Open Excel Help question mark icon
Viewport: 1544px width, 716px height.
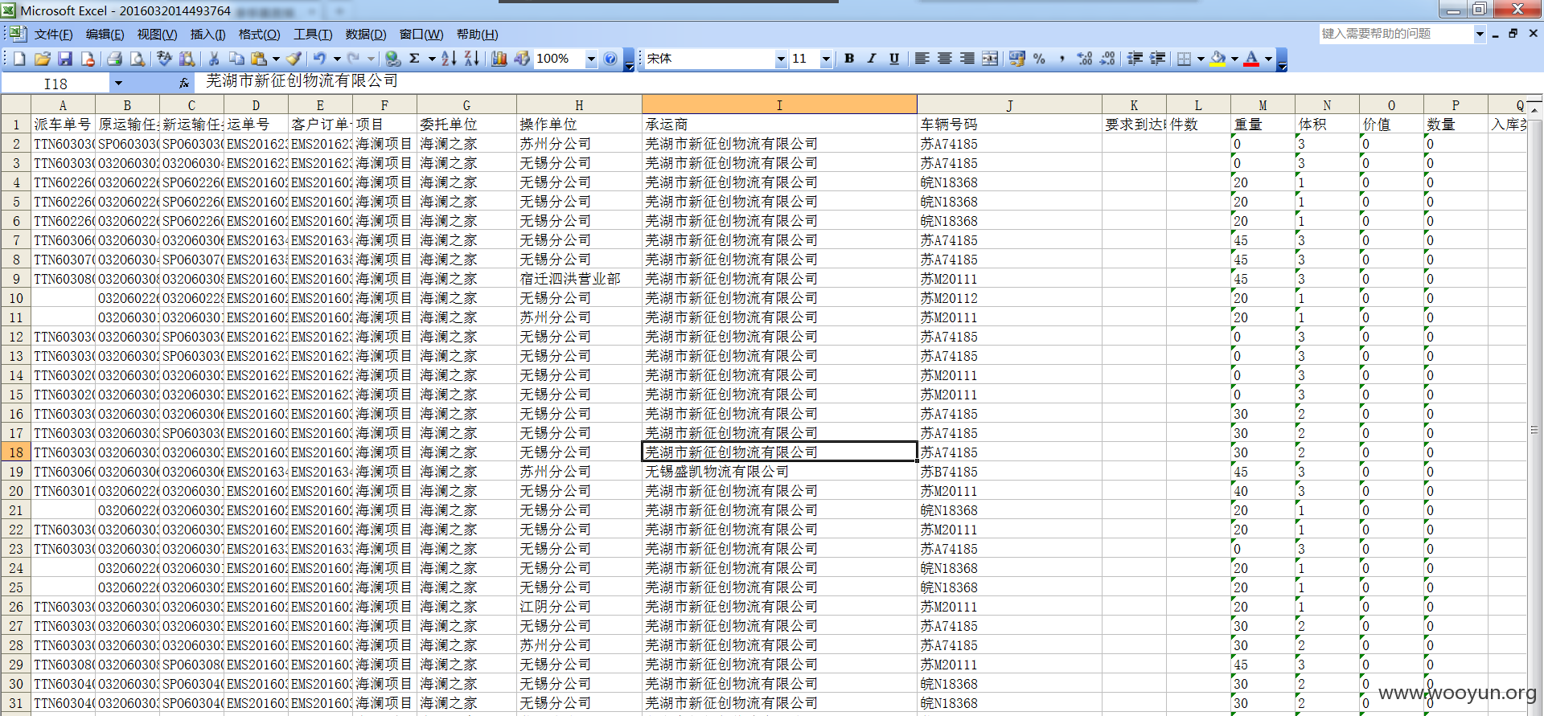coord(610,59)
